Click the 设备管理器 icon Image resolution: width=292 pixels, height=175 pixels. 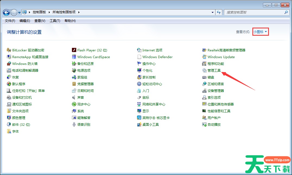pos(204,91)
